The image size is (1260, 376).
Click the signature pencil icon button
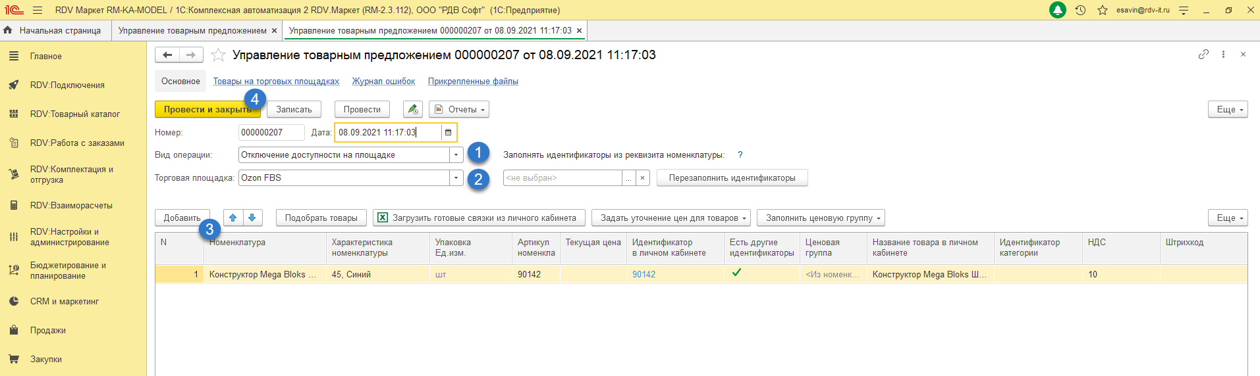[412, 109]
